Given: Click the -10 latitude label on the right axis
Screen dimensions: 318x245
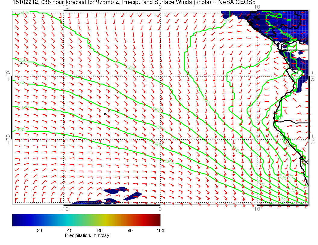Looking at the screenshot, I should [x=312, y=76].
